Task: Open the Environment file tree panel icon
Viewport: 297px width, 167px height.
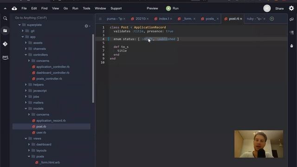Action: coord(5,31)
